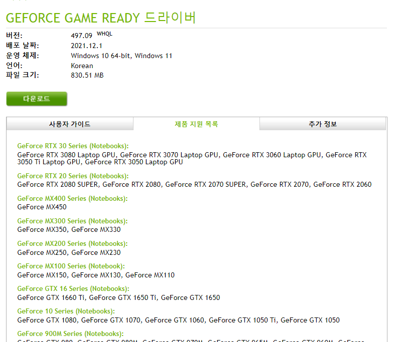Screen dimensions: 401x342
Task: Click the GeForce RTX 30 Series (Notebooks) heading
Action: [x=73, y=146]
